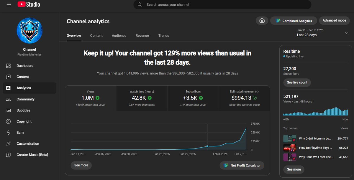The width and height of the screenshot is (354, 180).
Task: Click the green arrow beside Views
Action: 98,98
